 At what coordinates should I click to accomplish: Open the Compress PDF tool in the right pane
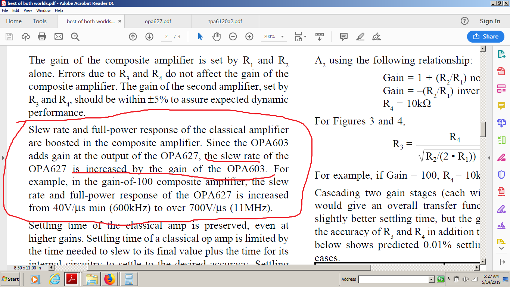501,192
